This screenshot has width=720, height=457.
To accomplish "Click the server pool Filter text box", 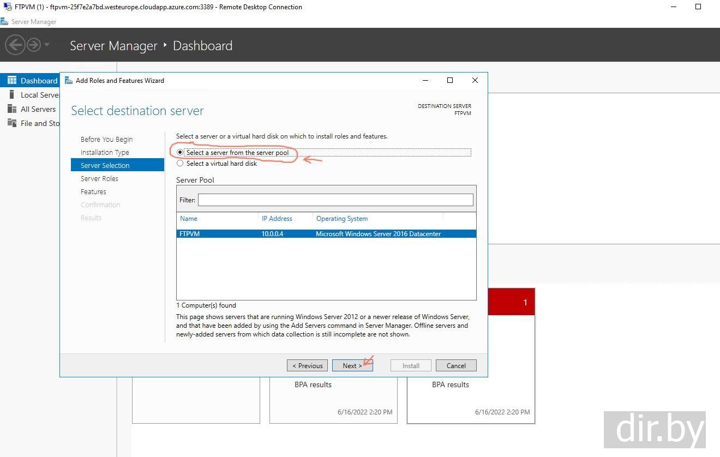I will pos(335,200).
